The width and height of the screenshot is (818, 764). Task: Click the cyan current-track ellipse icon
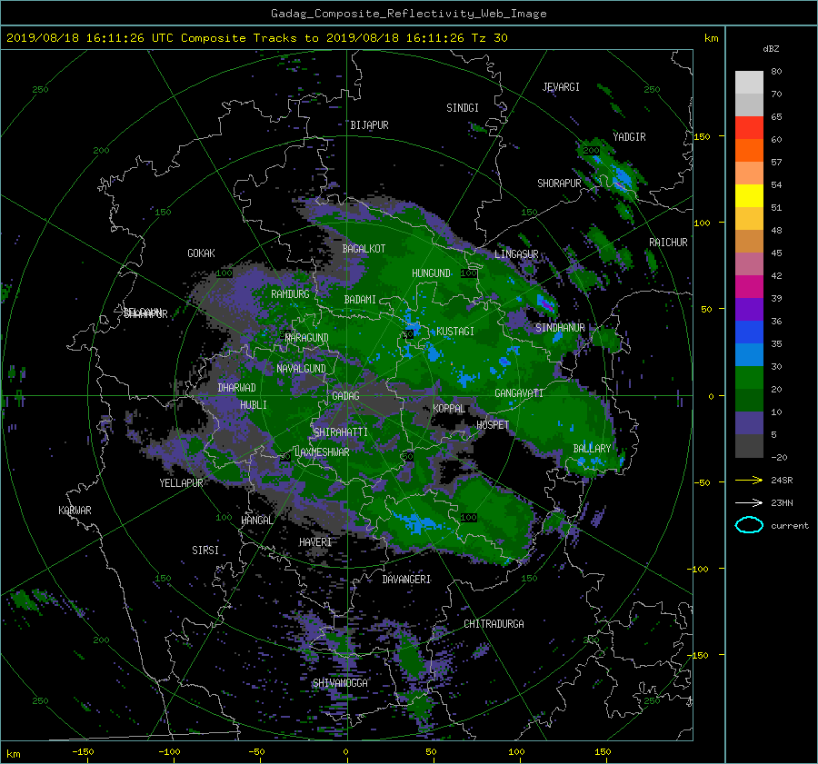click(749, 525)
